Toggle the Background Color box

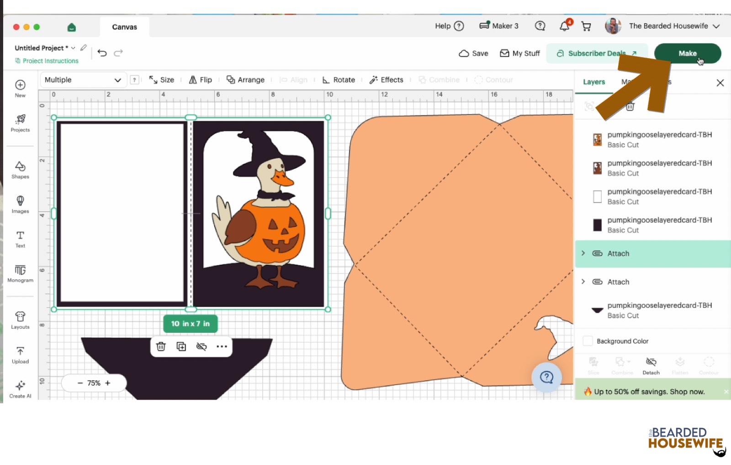point(588,341)
